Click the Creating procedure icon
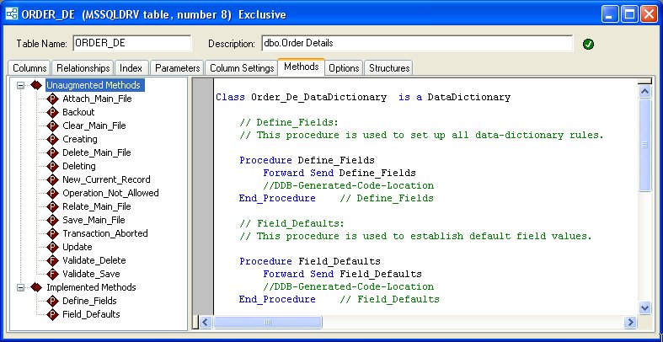 coord(52,140)
